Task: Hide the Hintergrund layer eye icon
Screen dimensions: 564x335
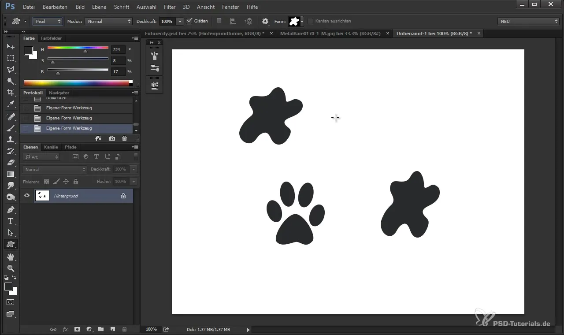Action: 27,196
